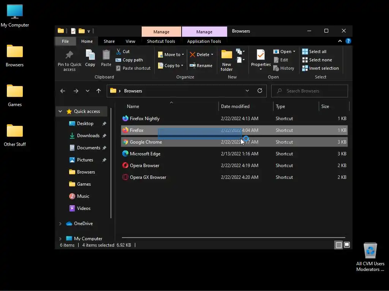This screenshot has height=291, width=389.
Task: Switch to Large icons view in status bar
Action: coord(347,245)
